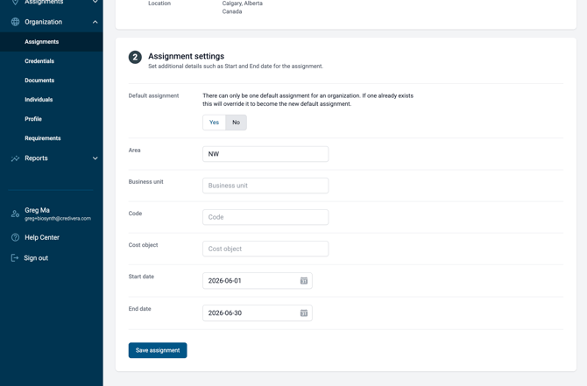
Task: Click the Start date field 2026-06-01
Action: (258, 280)
